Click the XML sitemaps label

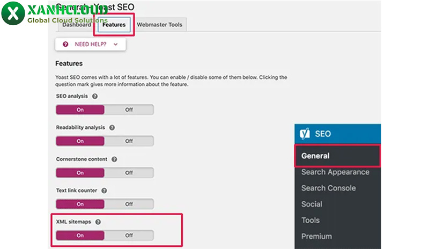(x=73, y=222)
